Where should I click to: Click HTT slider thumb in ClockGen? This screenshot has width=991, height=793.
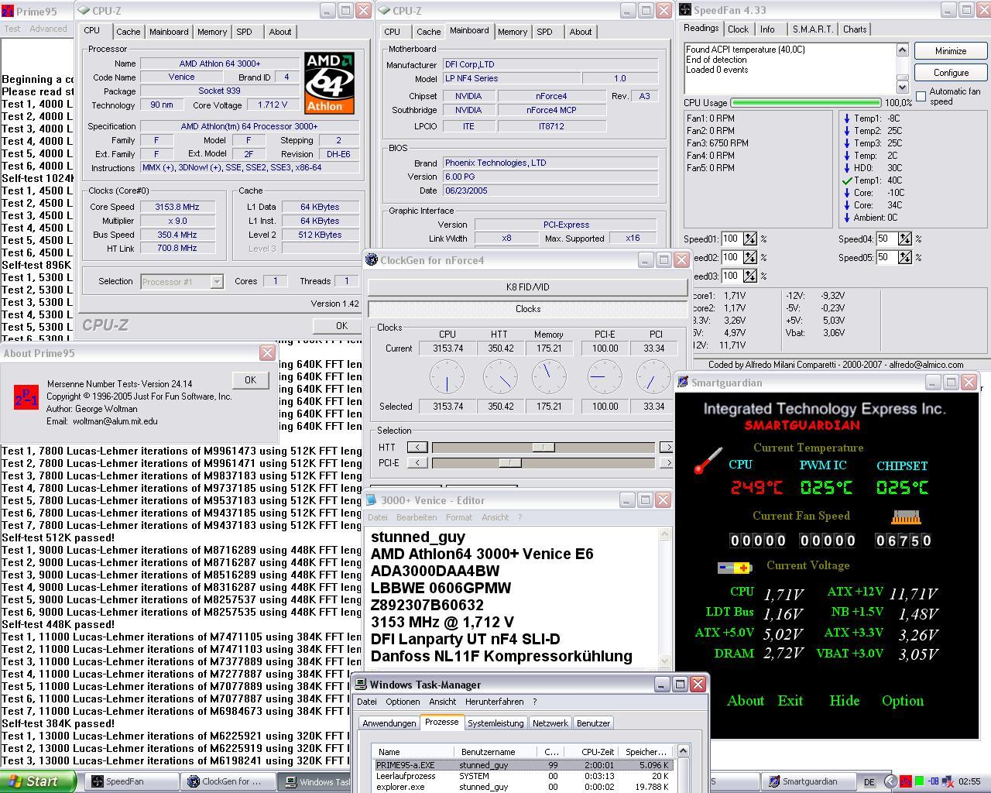[543, 447]
